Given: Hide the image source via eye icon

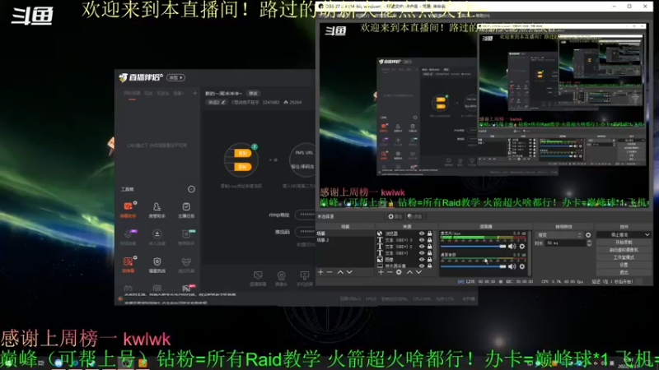Looking at the screenshot, I should pos(422,259).
